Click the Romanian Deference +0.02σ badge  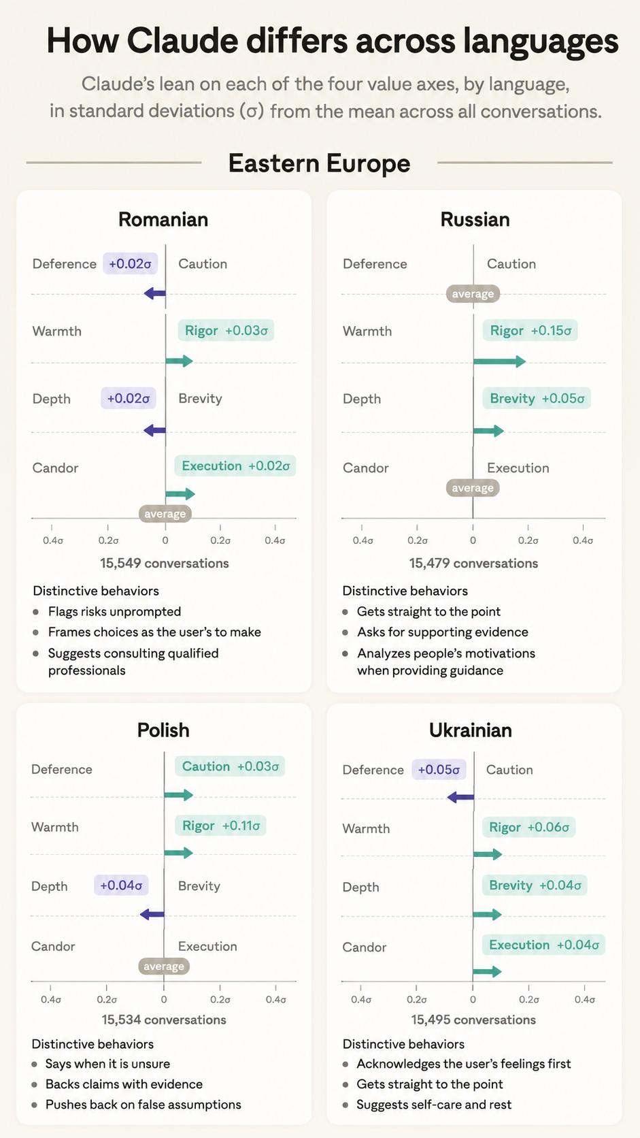(x=131, y=263)
